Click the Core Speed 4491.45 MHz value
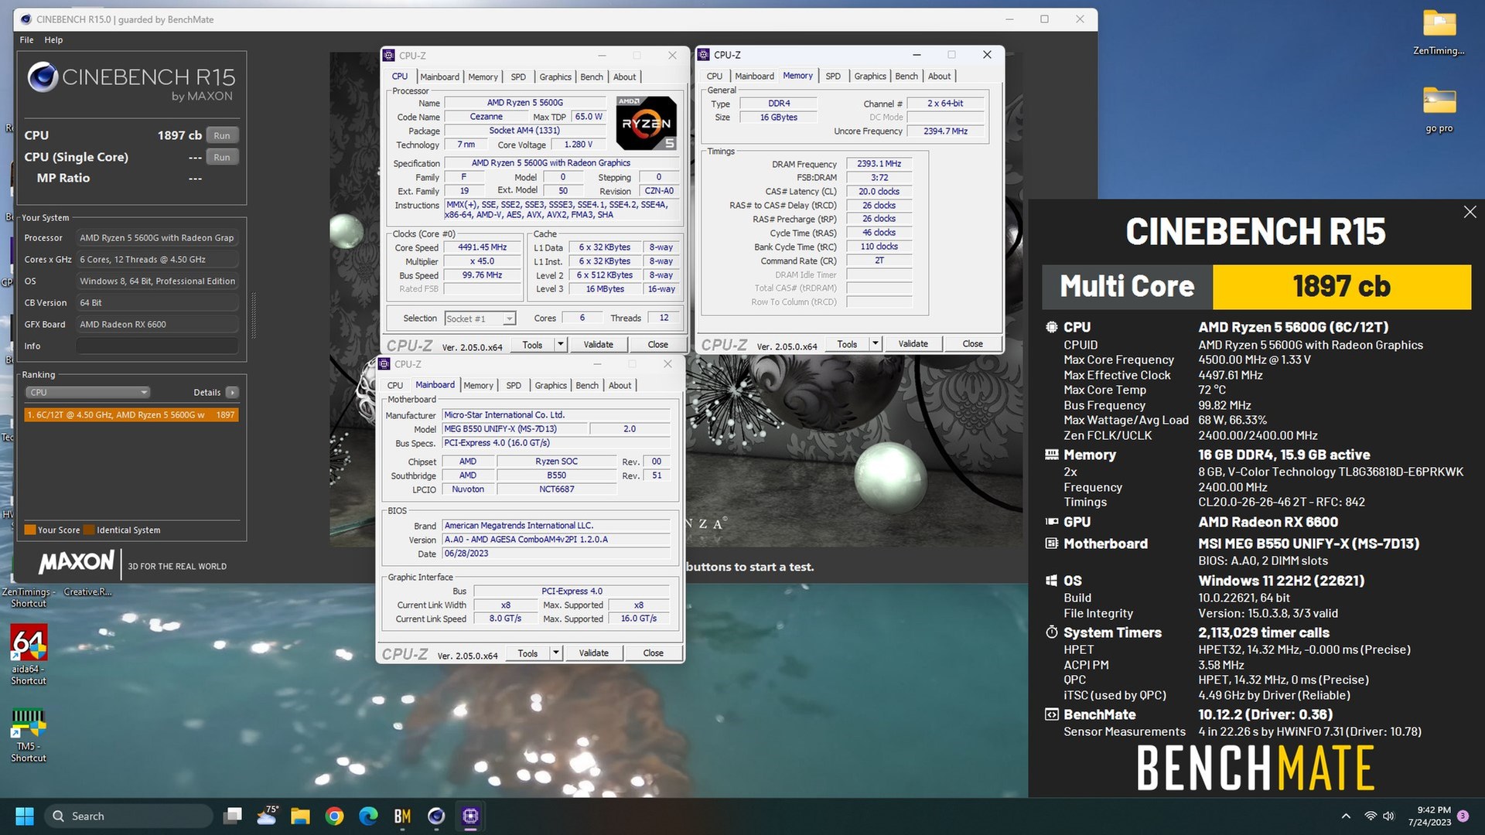The image size is (1485, 835). (482, 247)
